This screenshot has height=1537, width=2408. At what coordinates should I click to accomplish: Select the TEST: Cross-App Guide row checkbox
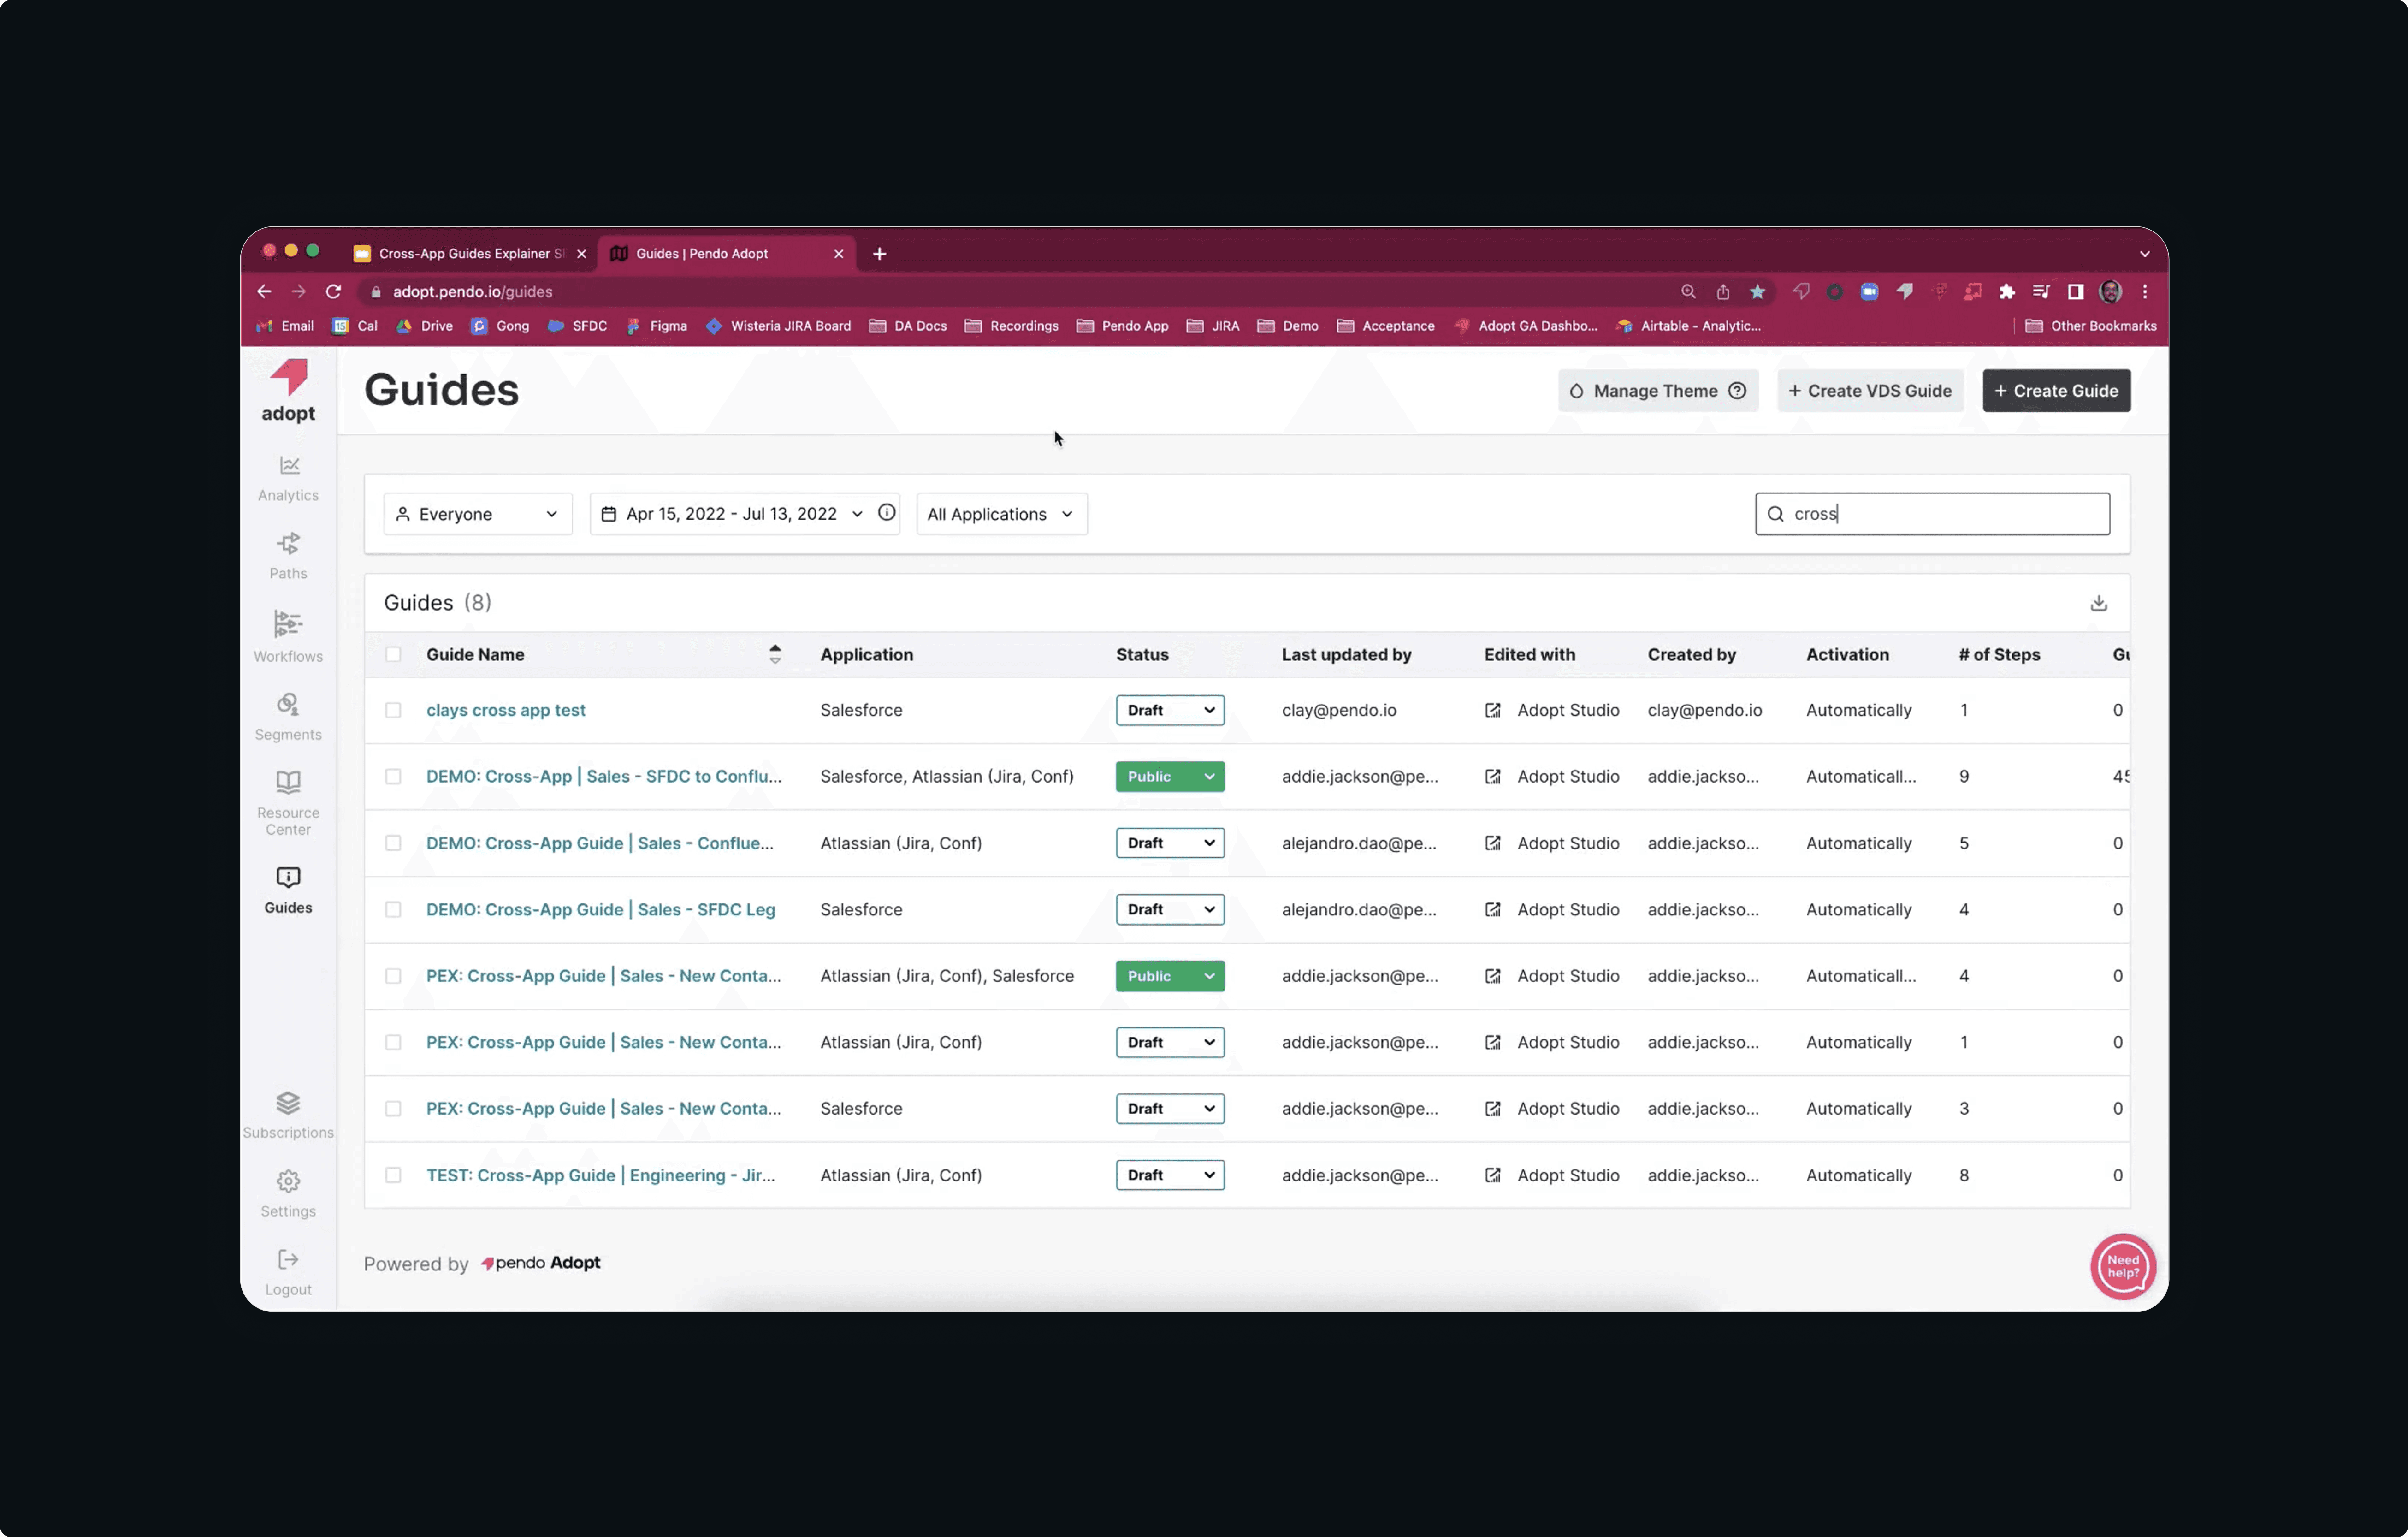pyautogui.click(x=393, y=1175)
